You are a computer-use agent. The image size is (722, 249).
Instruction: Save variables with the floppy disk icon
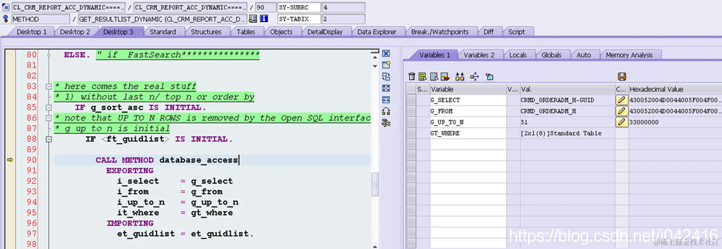point(622,76)
